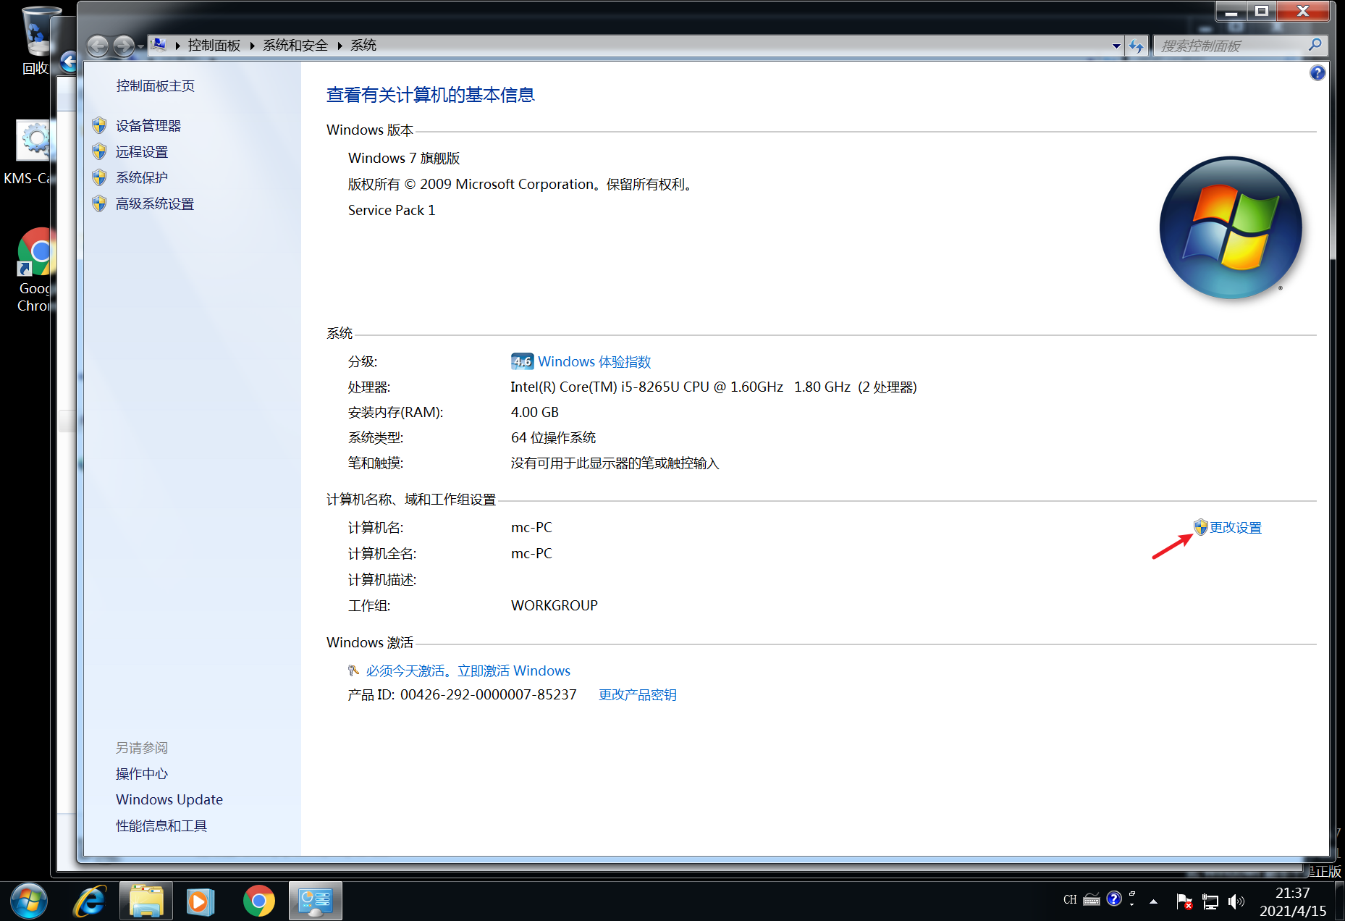The height and width of the screenshot is (921, 1345).
Task: Click System and Security breadcrumb item
Action: coord(295,45)
